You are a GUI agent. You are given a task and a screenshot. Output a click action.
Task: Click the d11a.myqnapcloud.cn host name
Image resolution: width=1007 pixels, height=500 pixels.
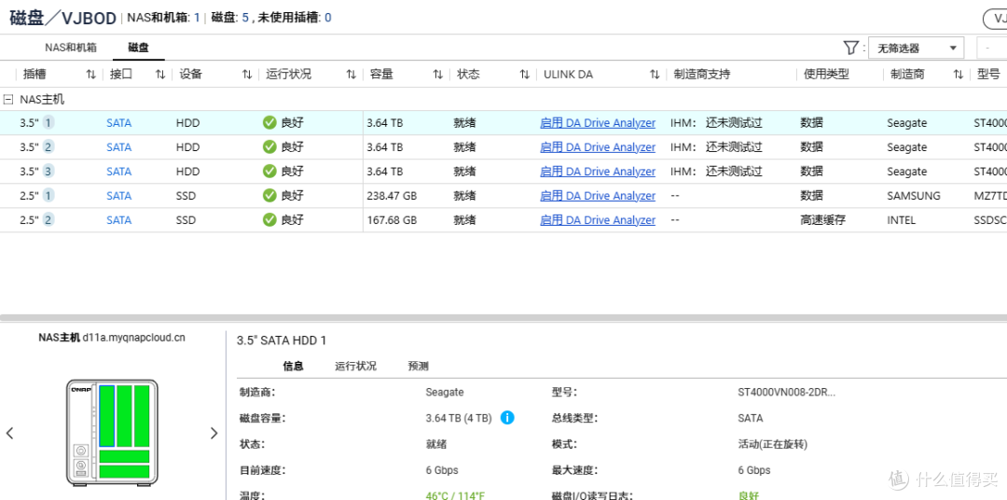pos(133,337)
